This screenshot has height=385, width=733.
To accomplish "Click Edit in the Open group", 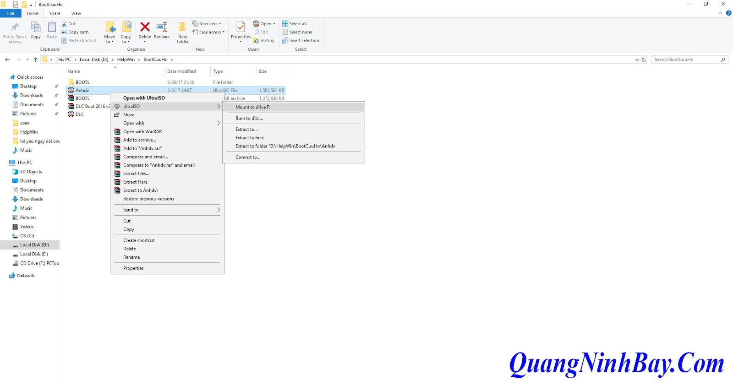I will click(x=261, y=32).
